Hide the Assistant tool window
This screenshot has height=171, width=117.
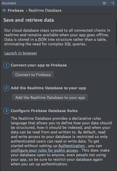(112, 3)
